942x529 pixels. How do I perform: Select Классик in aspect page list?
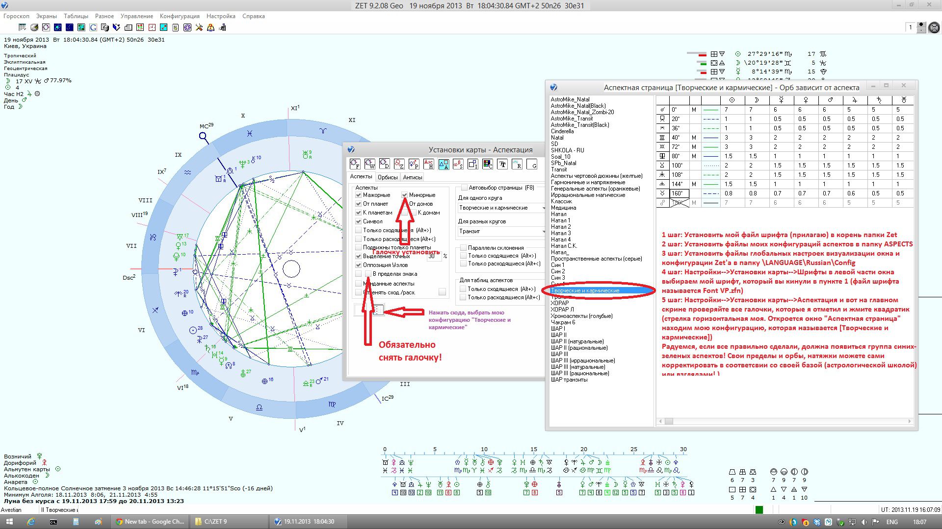pos(561,201)
